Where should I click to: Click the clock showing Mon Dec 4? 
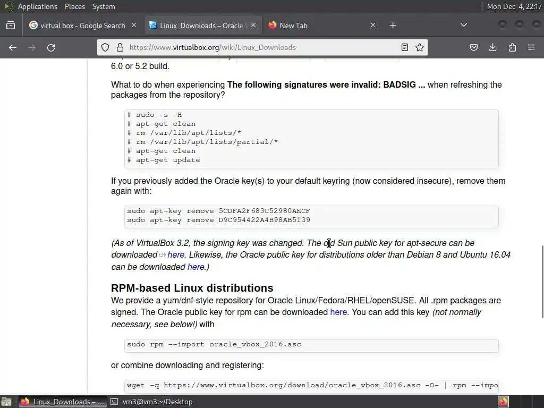coord(514,6)
